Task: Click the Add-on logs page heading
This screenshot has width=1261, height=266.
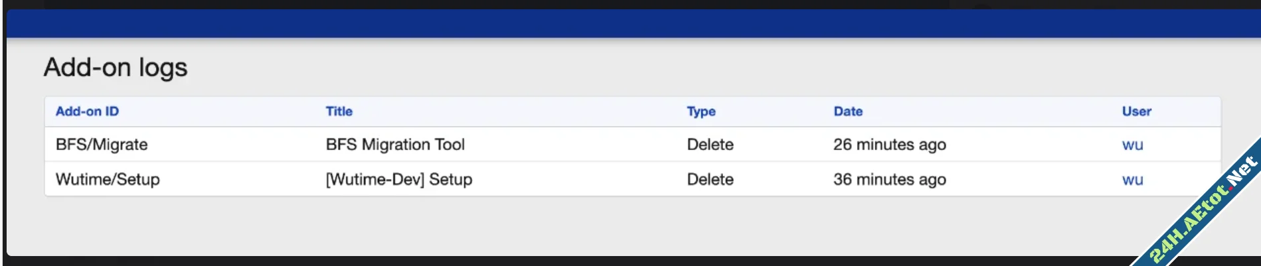Action: [116, 68]
